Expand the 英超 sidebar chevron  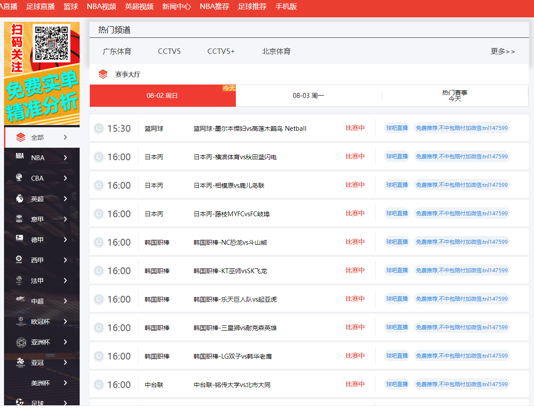65,199
